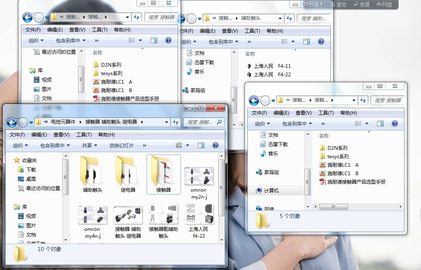Viewport: 421px width, 270px height.
Task: Open 文件(F) menu in front window
Action: pyautogui.click(x=17, y=135)
